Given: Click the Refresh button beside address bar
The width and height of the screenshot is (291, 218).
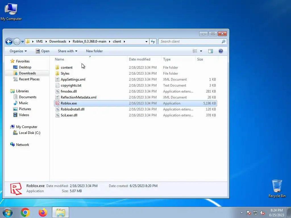Looking at the screenshot, I should [x=153, y=41].
